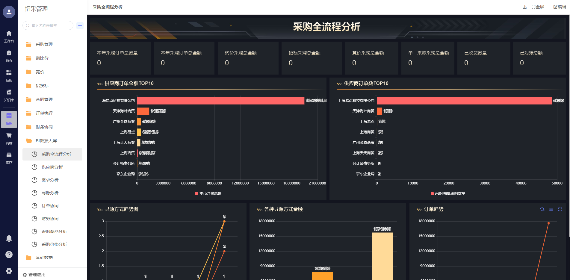Click the 全屏 fullscreen button
The width and height of the screenshot is (570, 280).
point(538,7)
